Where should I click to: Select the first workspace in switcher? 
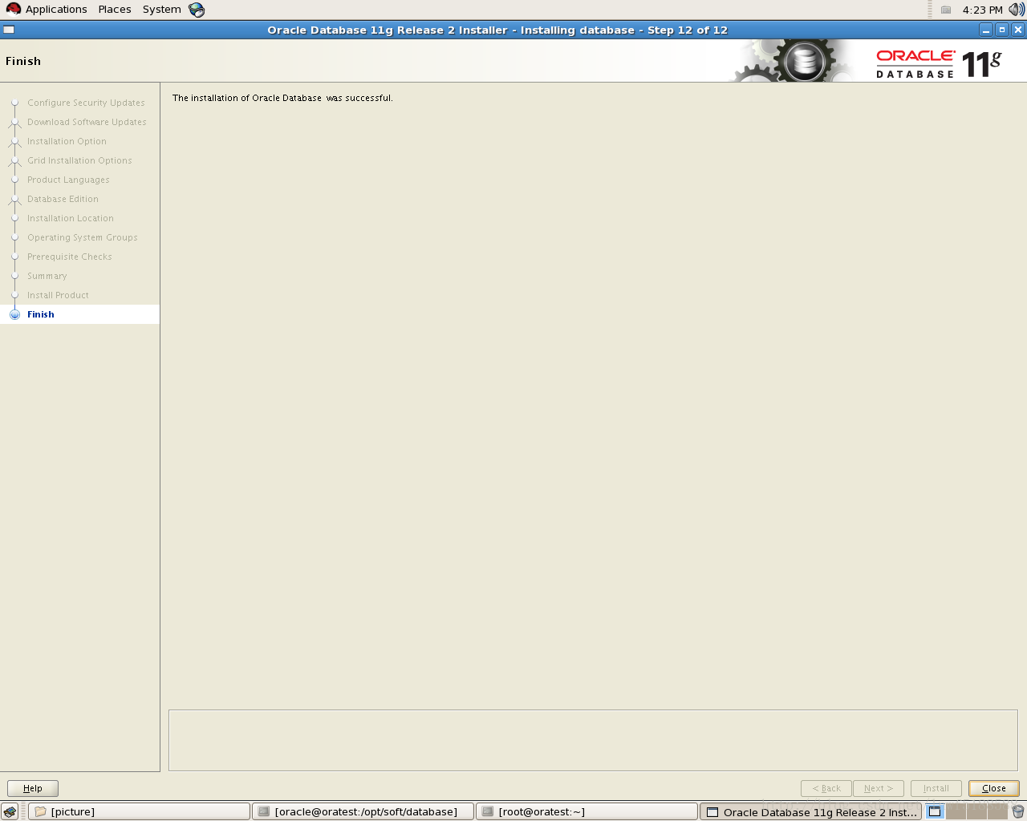(x=935, y=811)
